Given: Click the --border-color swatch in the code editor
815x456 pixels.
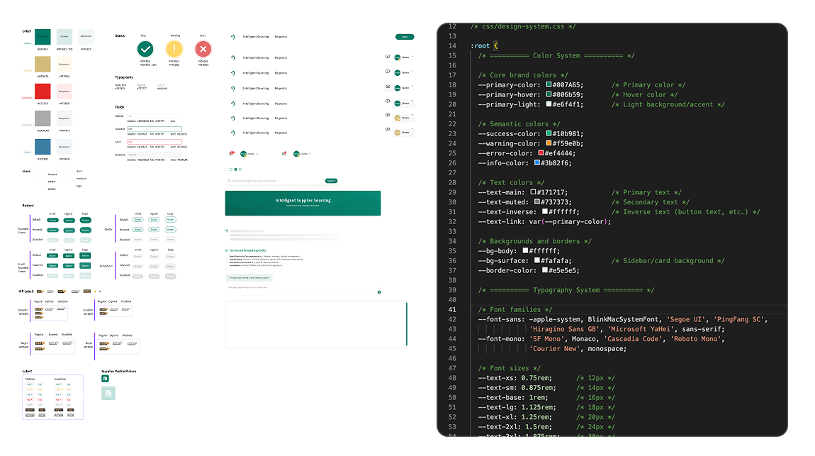Looking at the screenshot, I should [545, 270].
